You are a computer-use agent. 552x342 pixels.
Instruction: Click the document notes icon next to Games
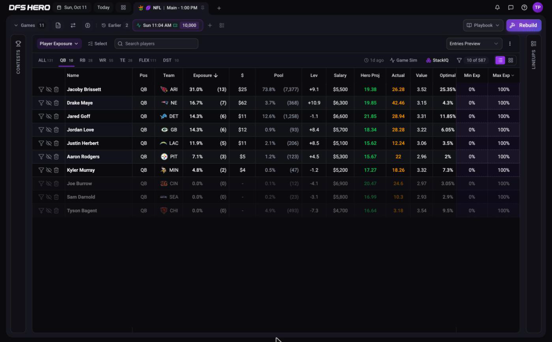click(58, 25)
